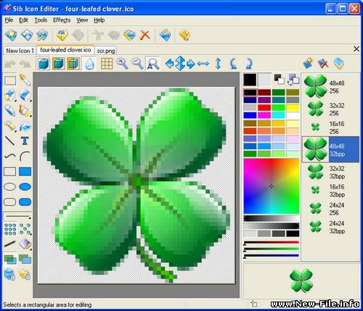Open the line style dropdown
Screen dimensions: 363x311
coord(17,216)
